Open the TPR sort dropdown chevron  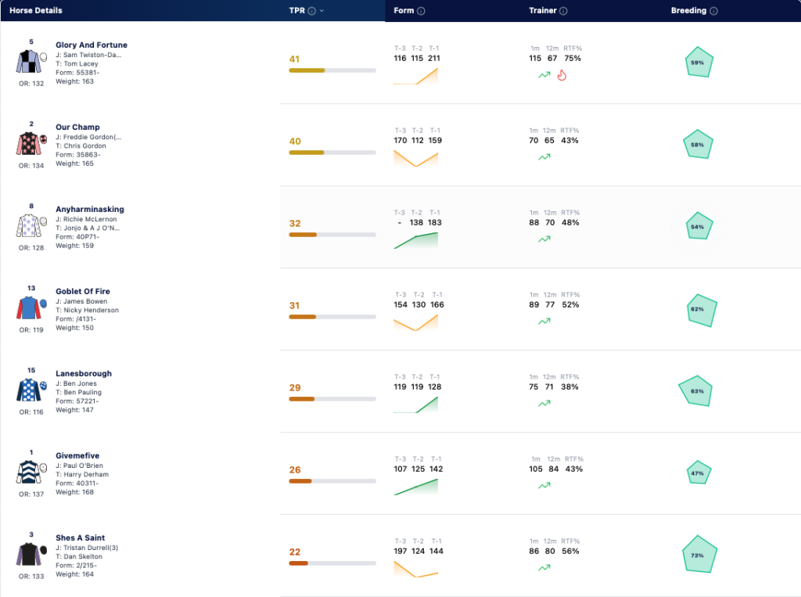coord(321,11)
